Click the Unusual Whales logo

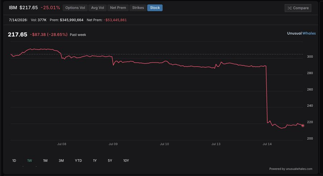(301, 33)
